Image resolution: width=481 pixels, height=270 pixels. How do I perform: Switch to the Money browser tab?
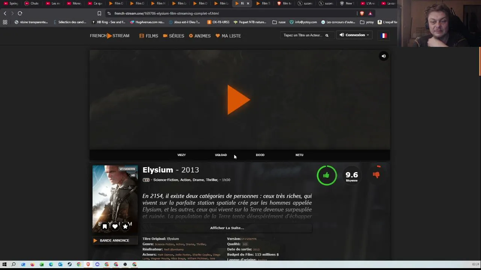(x=74, y=3)
